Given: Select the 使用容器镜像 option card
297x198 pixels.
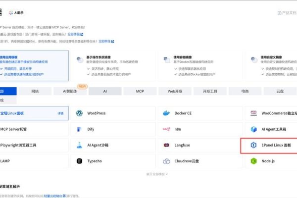Looking at the screenshot, I should 200,66.
